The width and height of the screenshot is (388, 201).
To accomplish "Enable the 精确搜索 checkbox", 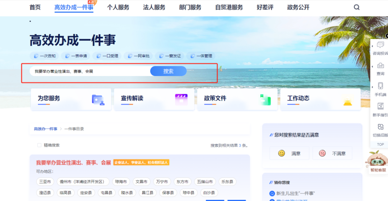I will (x=39, y=145).
